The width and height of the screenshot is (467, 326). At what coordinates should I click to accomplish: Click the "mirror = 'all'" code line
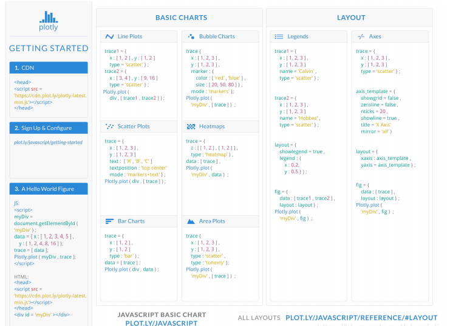[377, 131]
